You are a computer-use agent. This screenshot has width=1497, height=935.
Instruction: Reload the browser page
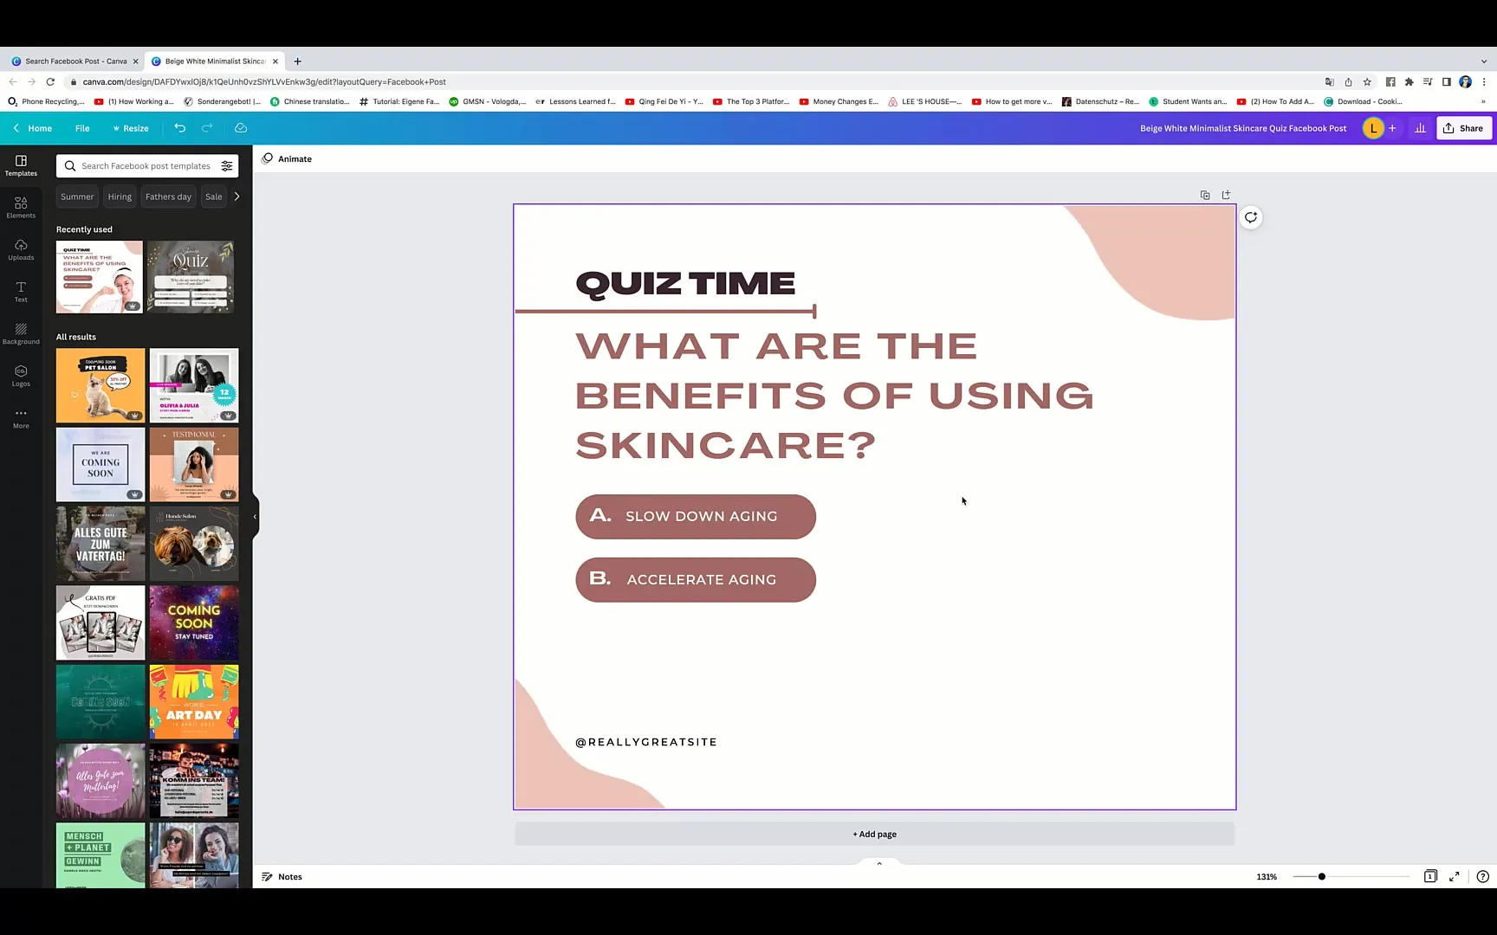pos(50,81)
